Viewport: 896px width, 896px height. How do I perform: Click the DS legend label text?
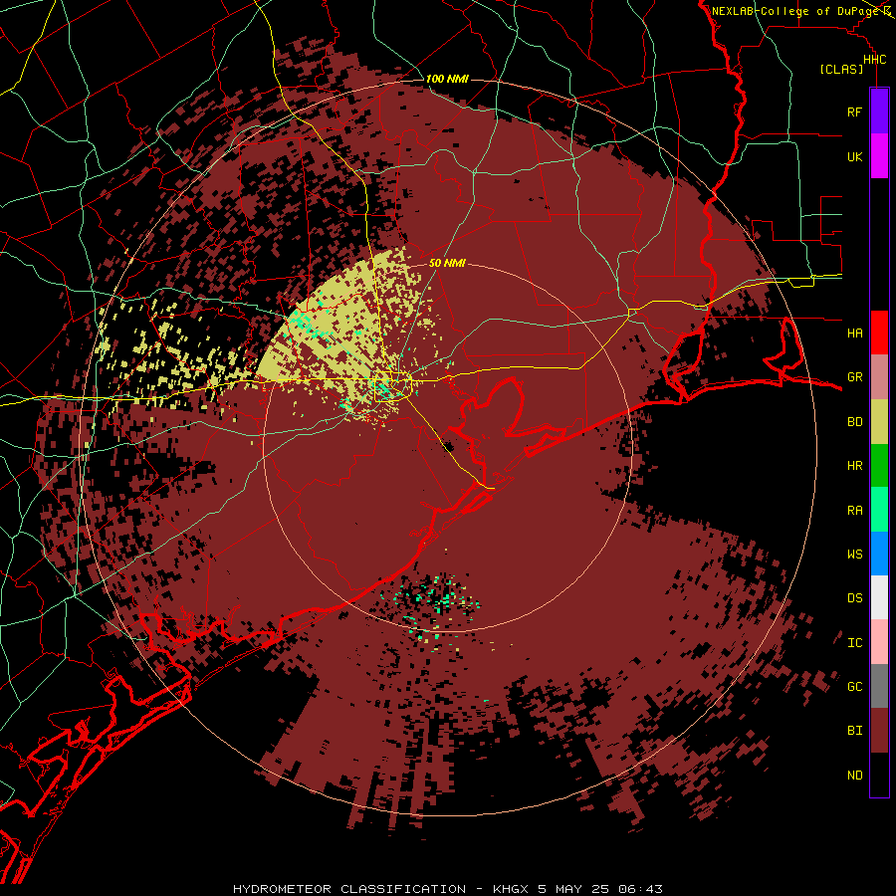pyautogui.click(x=854, y=598)
